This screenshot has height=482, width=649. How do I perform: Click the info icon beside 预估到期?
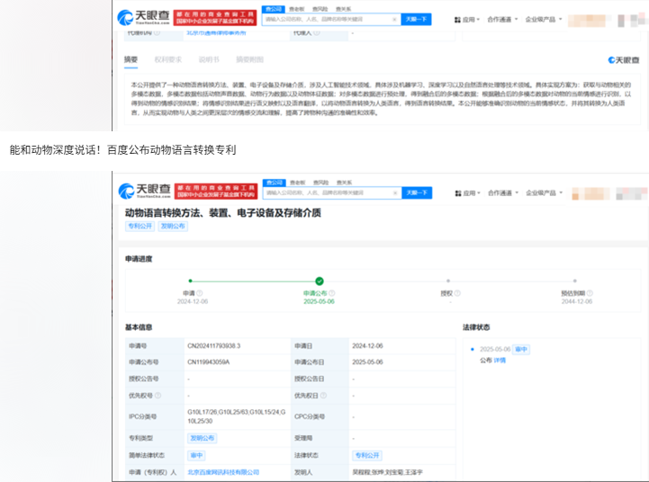tap(590, 293)
